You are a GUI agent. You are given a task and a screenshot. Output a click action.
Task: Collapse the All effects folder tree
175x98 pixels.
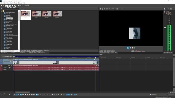click(x=1, y=11)
